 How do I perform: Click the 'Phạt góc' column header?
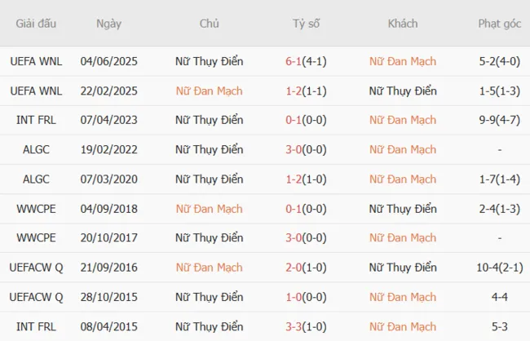(499, 24)
